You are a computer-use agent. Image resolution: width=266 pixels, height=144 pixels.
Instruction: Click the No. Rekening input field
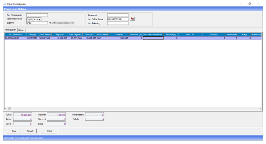point(118,23)
